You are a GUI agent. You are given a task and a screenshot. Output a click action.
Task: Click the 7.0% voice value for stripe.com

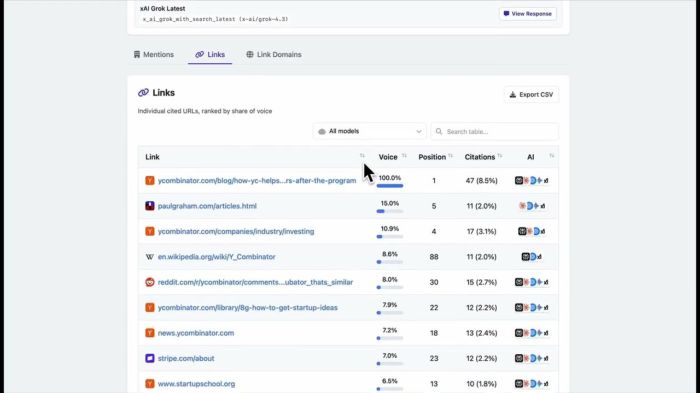click(390, 355)
